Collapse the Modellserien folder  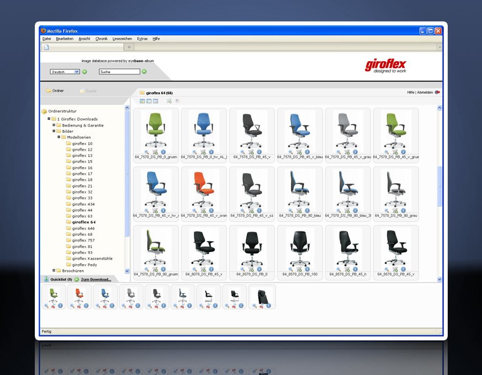pyautogui.click(x=59, y=137)
